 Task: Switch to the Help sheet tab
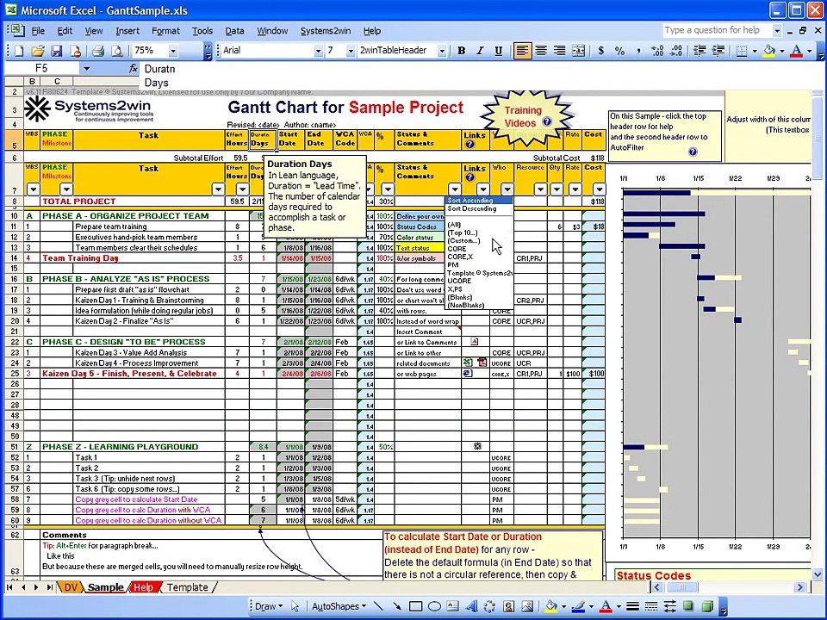pyautogui.click(x=144, y=587)
